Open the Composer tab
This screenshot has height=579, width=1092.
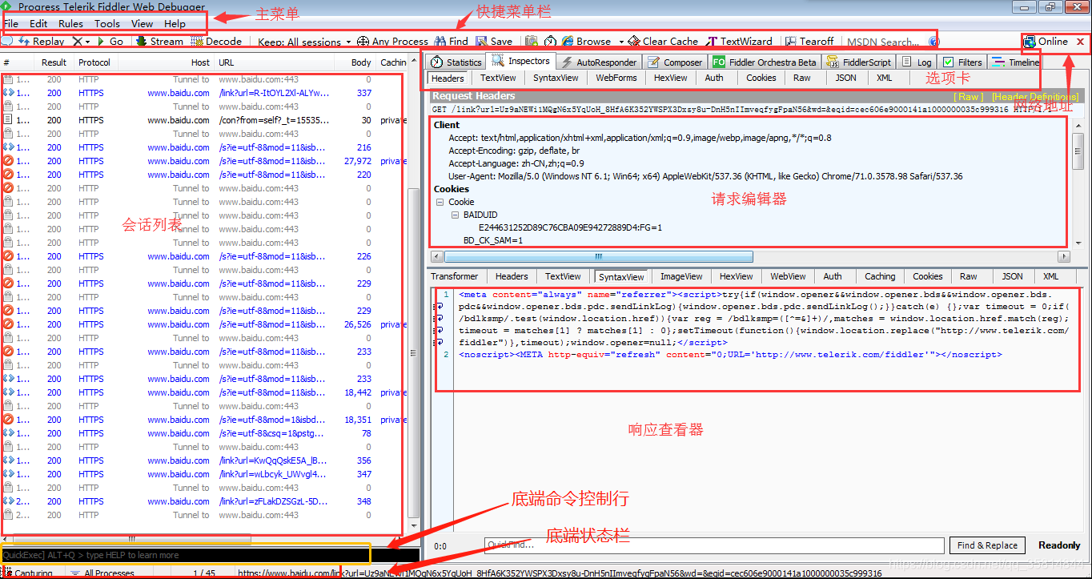pyautogui.click(x=676, y=62)
